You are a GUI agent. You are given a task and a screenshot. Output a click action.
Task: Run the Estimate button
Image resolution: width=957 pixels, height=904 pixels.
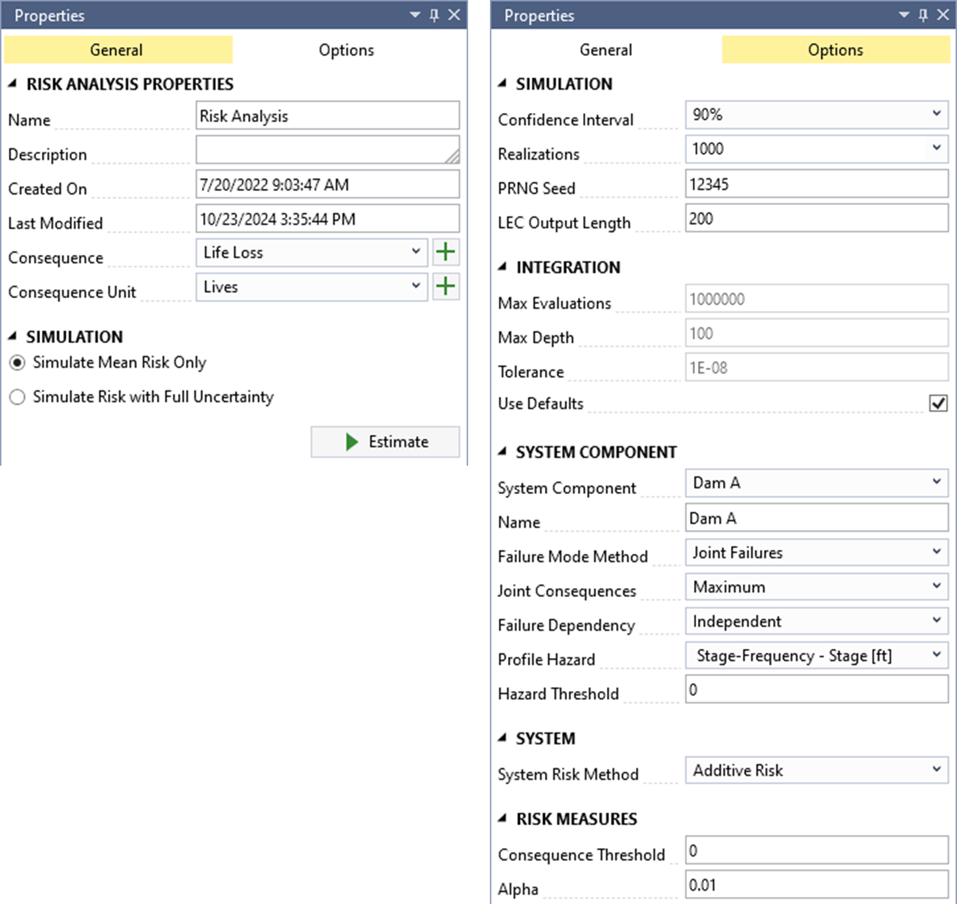(385, 441)
